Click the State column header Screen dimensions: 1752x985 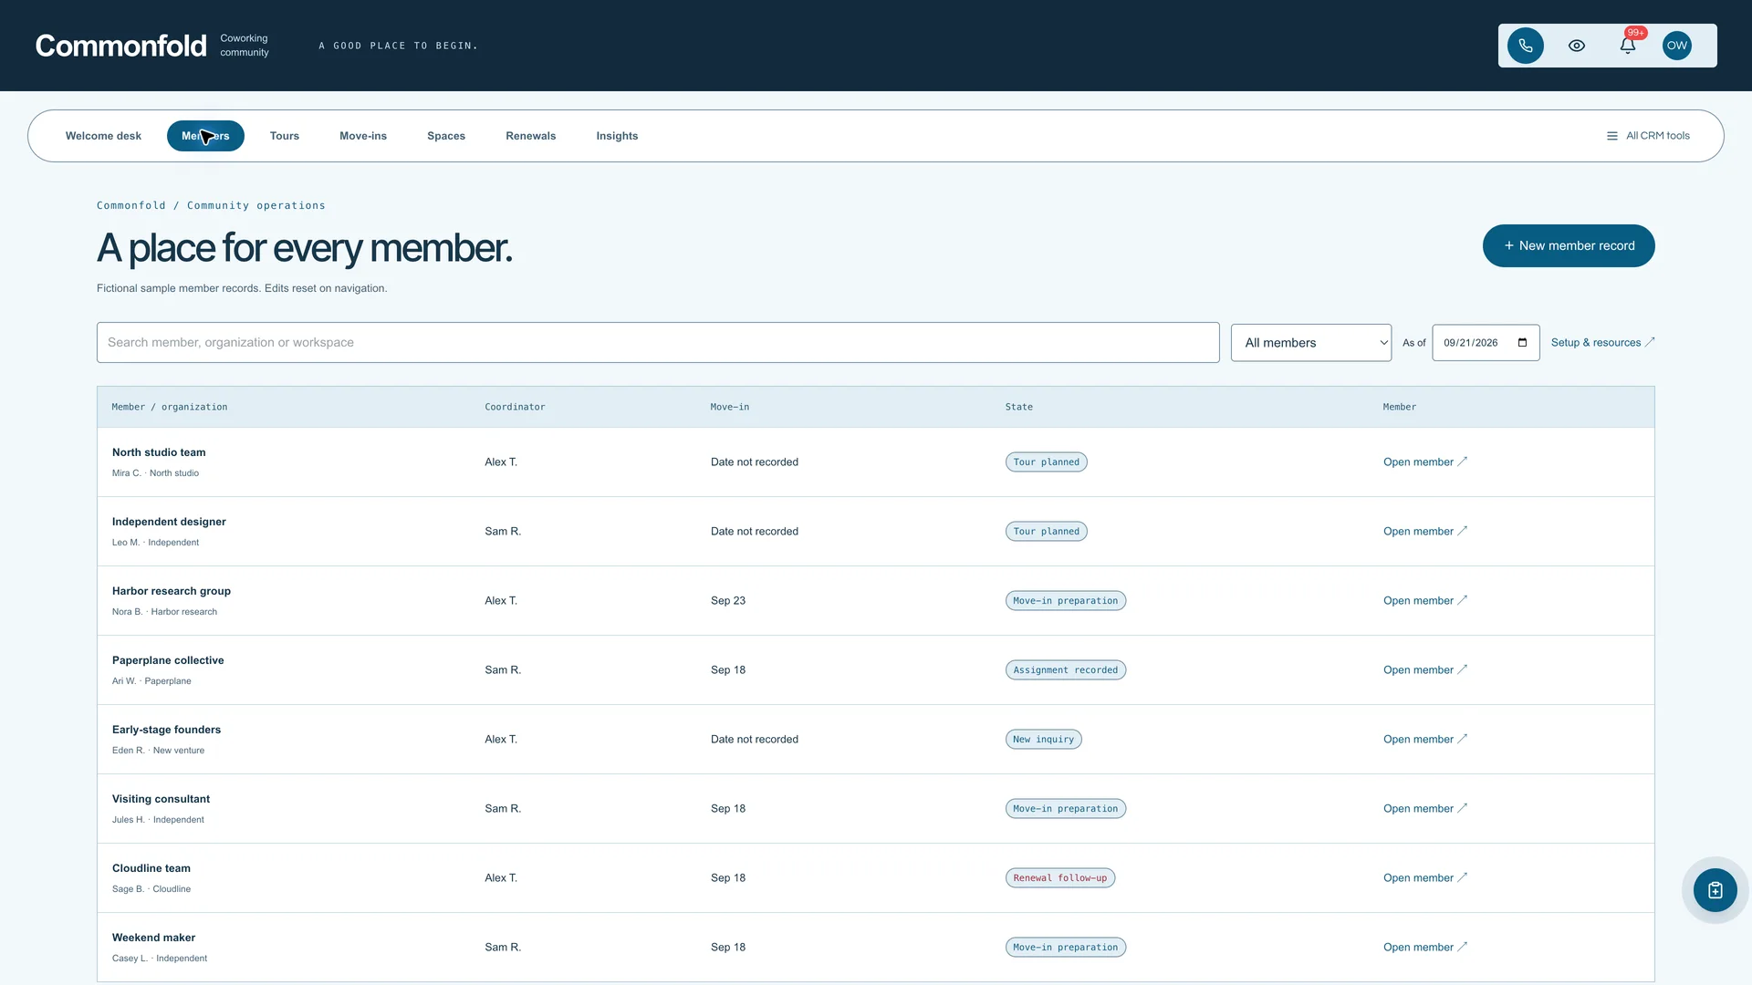tap(1019, 408)
